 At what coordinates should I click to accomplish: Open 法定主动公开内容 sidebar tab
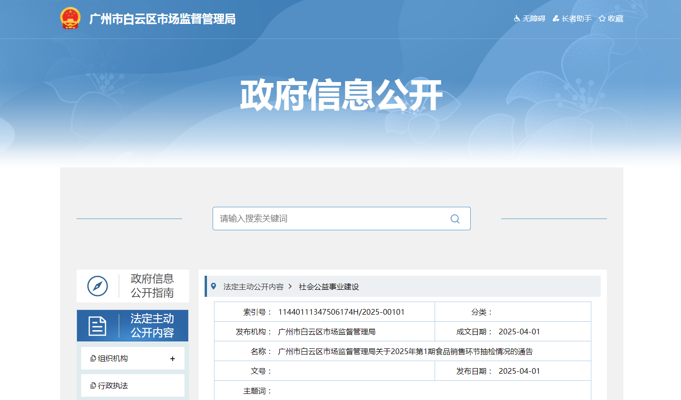(x=152, y=326)
